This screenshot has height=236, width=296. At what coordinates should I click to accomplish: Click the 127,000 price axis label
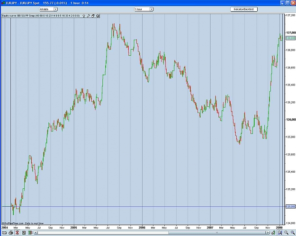pos(291,33)
